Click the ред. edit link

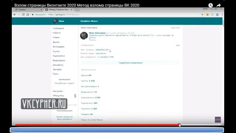178,45
